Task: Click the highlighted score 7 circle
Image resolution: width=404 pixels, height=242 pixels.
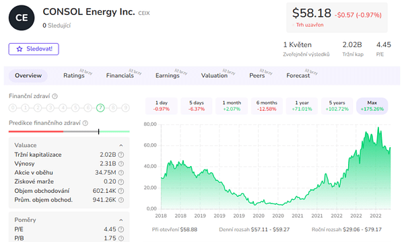Action: [x=100, y=108]
